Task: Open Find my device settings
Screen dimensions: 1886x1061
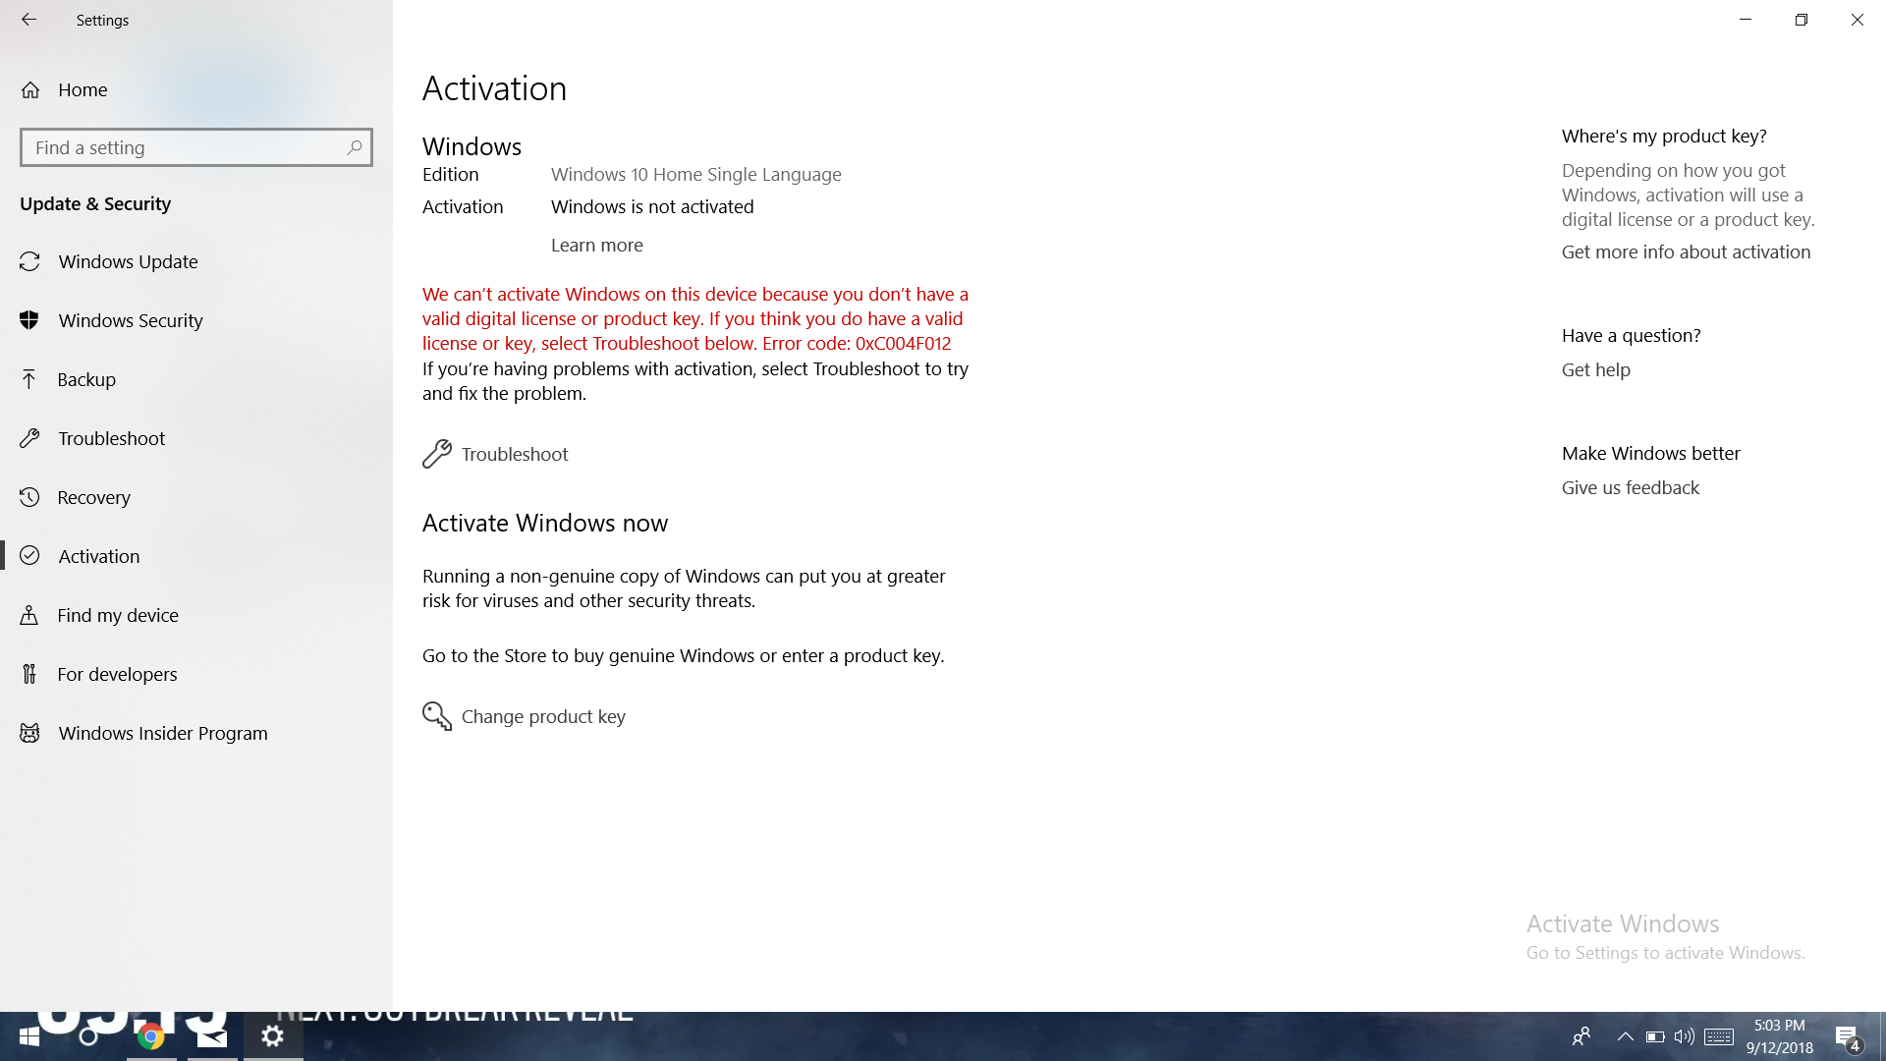Action: [x=117, y=614]
